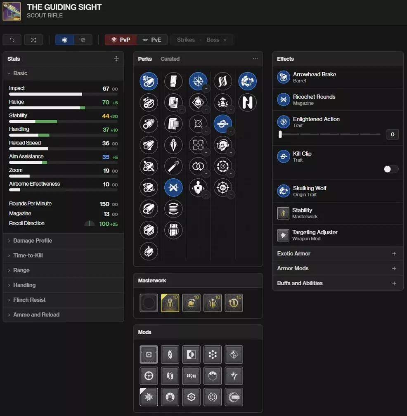Select the highlighted Targeting Adjuster mod
The image size is (407, 416).
(149, 397)
